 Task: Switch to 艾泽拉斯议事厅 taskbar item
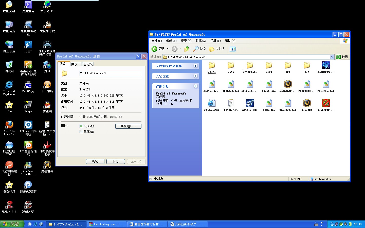tap(188, 224)
